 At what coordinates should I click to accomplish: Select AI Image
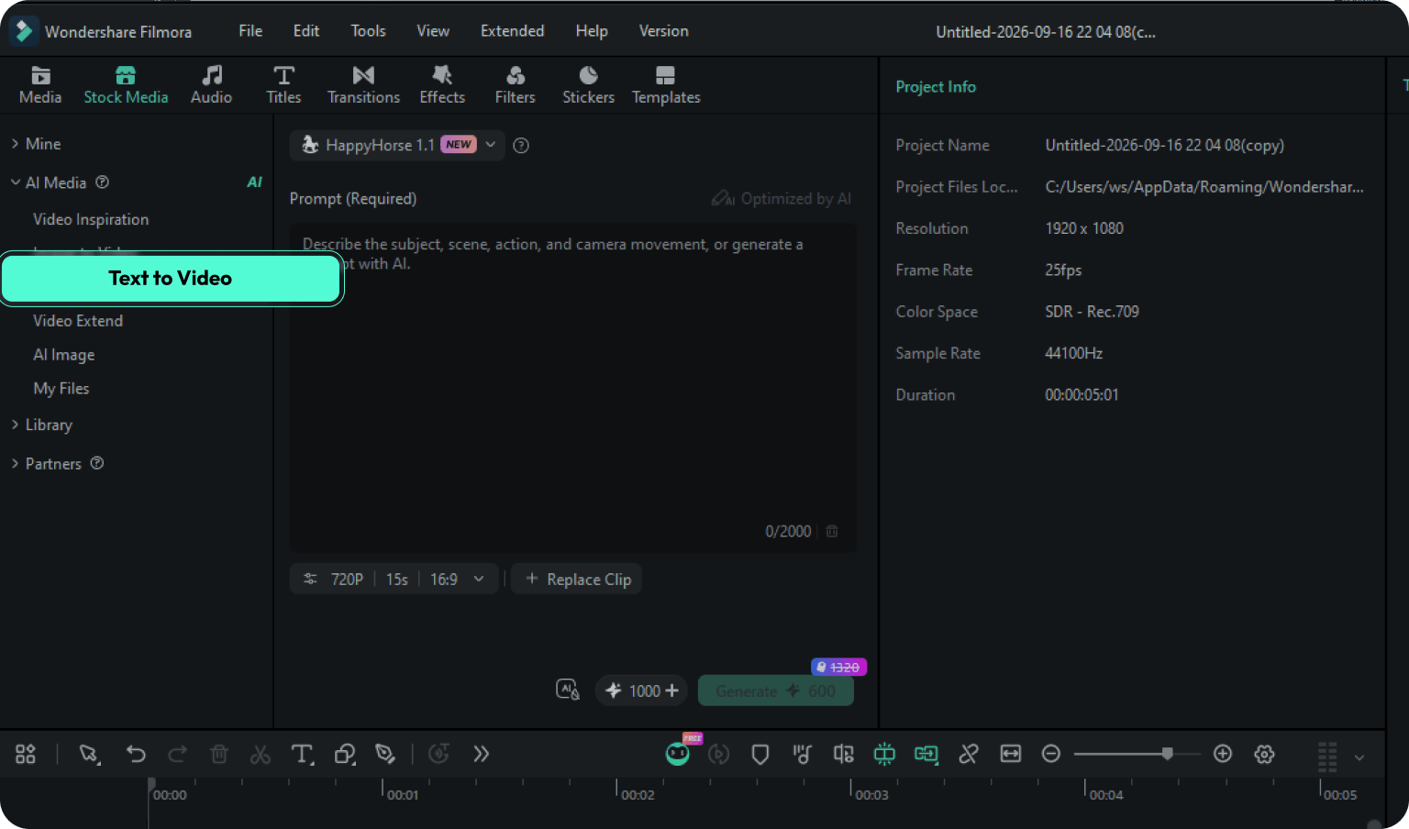click(x=64, y=355)
